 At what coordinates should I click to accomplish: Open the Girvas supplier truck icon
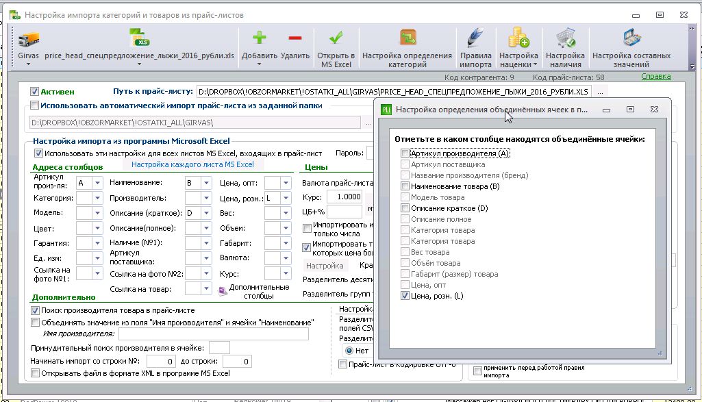click(x=29, y=40)
